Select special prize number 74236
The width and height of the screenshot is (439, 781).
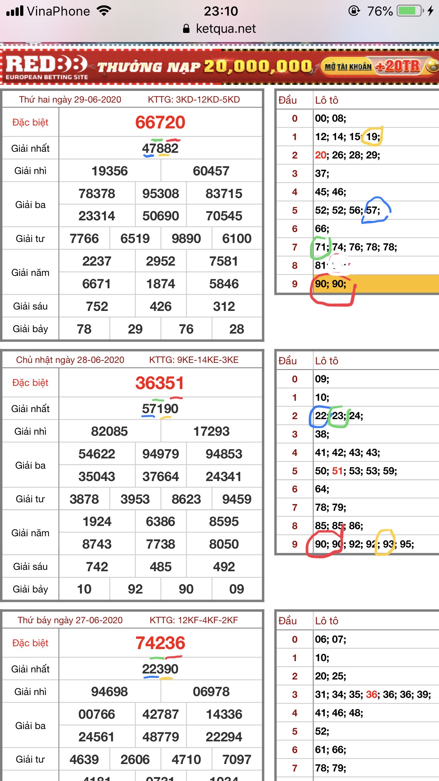pyautogui.click(x=160, y=643)
